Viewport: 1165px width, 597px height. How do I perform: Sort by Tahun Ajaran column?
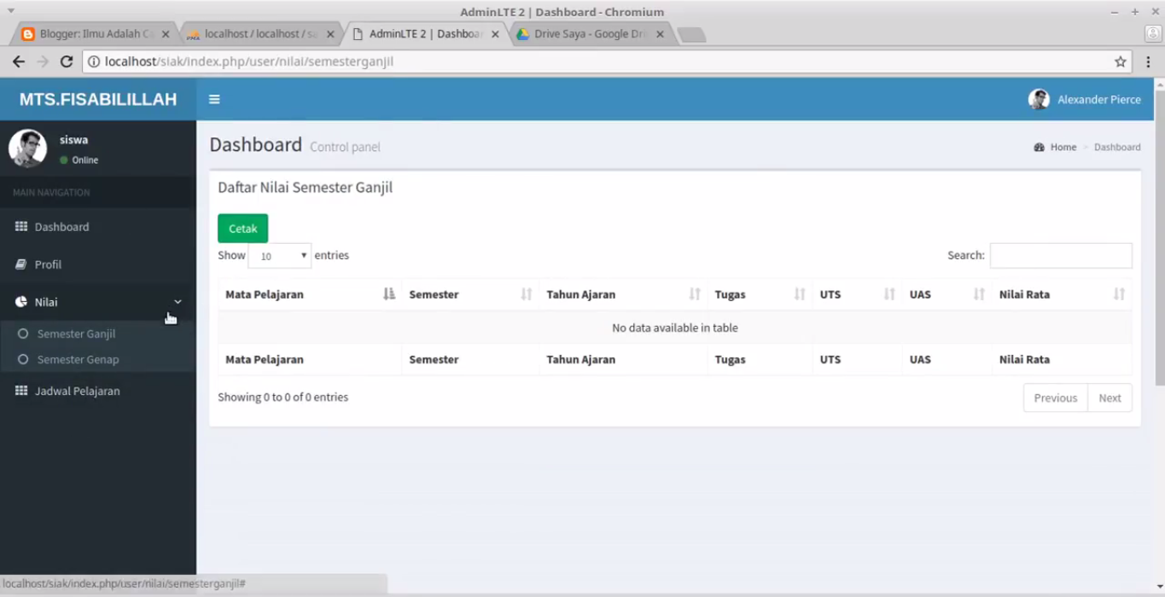coord(624,294)
